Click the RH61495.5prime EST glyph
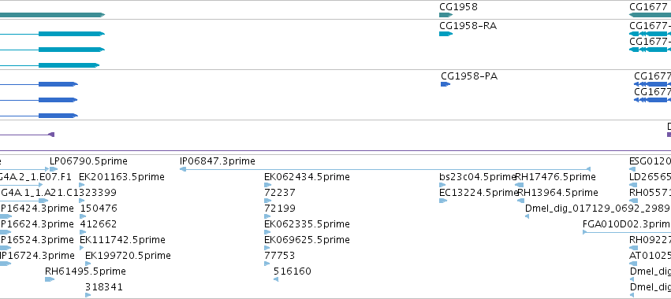The image size is (671, 299). pos(50,279)
